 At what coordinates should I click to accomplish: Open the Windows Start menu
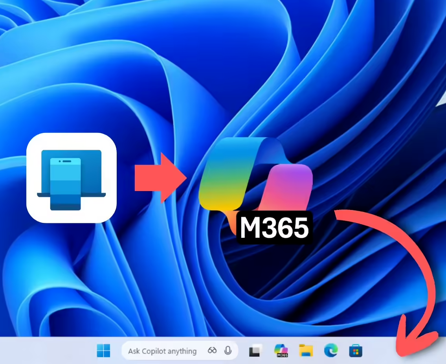tap(103, 351)
